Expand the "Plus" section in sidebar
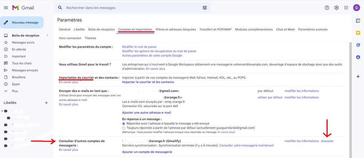The image size is (364, 158). pyautogui.click(x=15, y=91)
